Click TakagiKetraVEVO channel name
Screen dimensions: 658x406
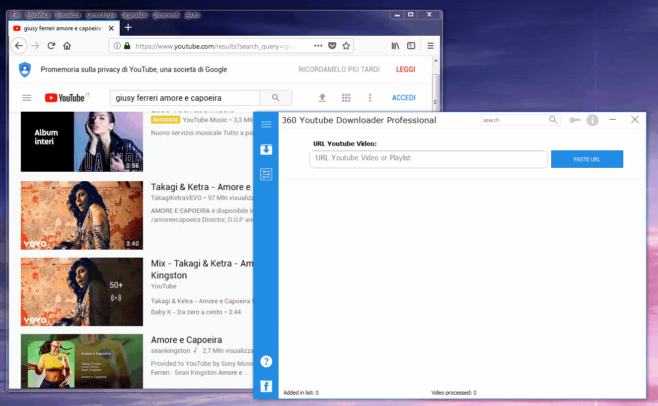pyautogui.click(x=177, y=198)
